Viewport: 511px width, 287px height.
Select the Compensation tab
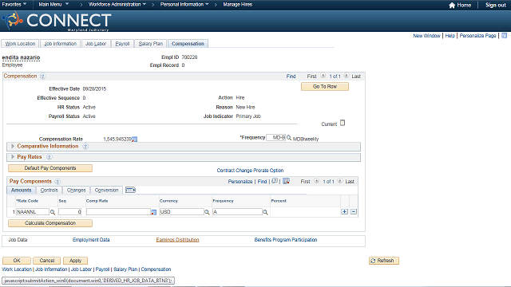pos(188,44)
